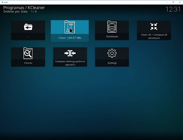Click the '..' parent directory label
The height and width of the screenshot is (140, 183).
28,37
